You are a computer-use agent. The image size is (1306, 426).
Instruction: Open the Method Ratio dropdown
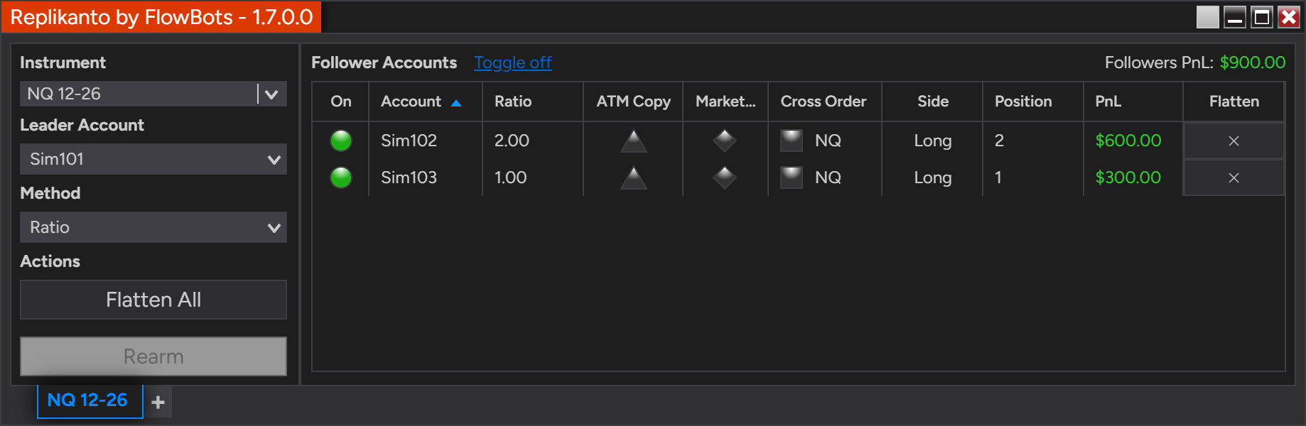coord(153,227)
